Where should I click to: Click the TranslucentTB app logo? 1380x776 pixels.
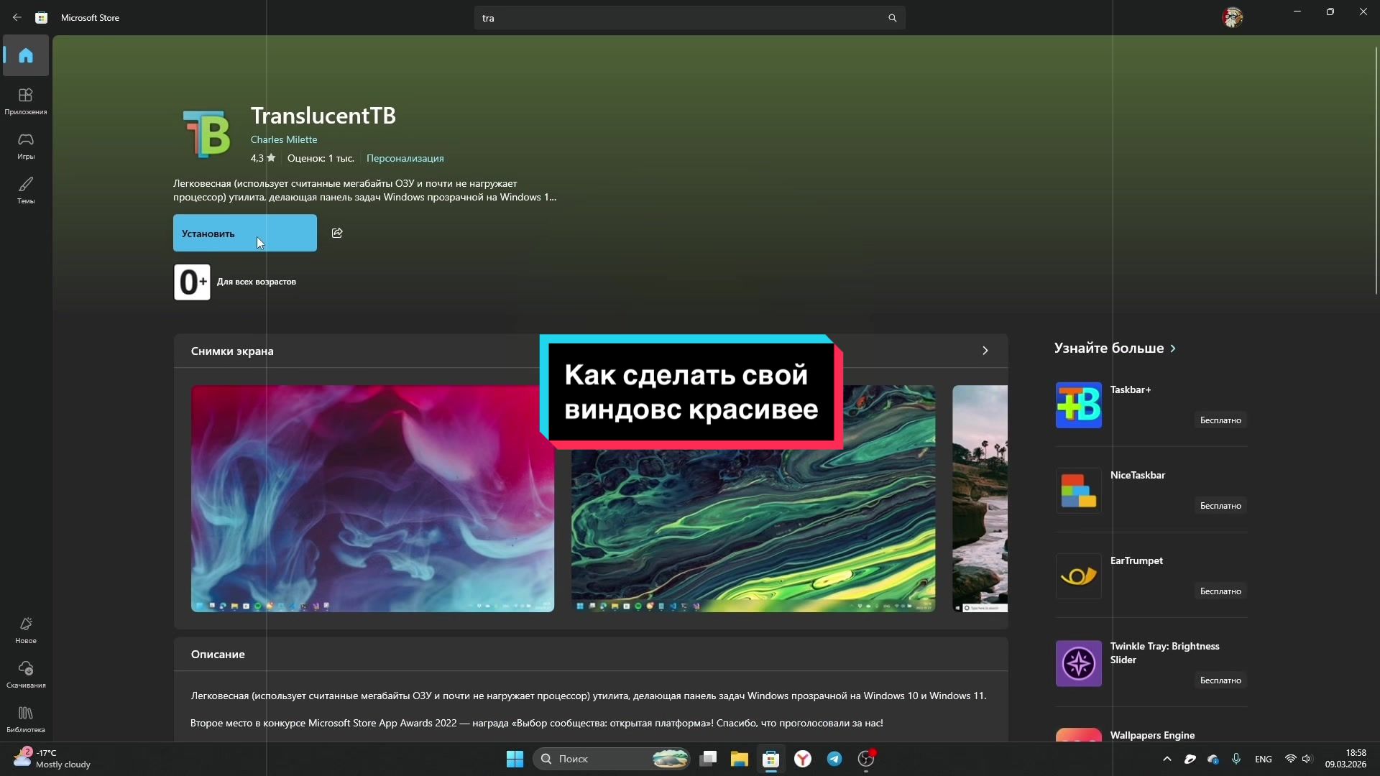tap(206, 134)
